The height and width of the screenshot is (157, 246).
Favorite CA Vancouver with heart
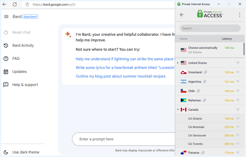click(x=238, y=135)
